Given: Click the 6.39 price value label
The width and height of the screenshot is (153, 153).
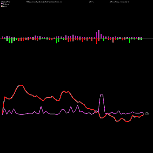Looking at the screenshot, I should point(147,114).
